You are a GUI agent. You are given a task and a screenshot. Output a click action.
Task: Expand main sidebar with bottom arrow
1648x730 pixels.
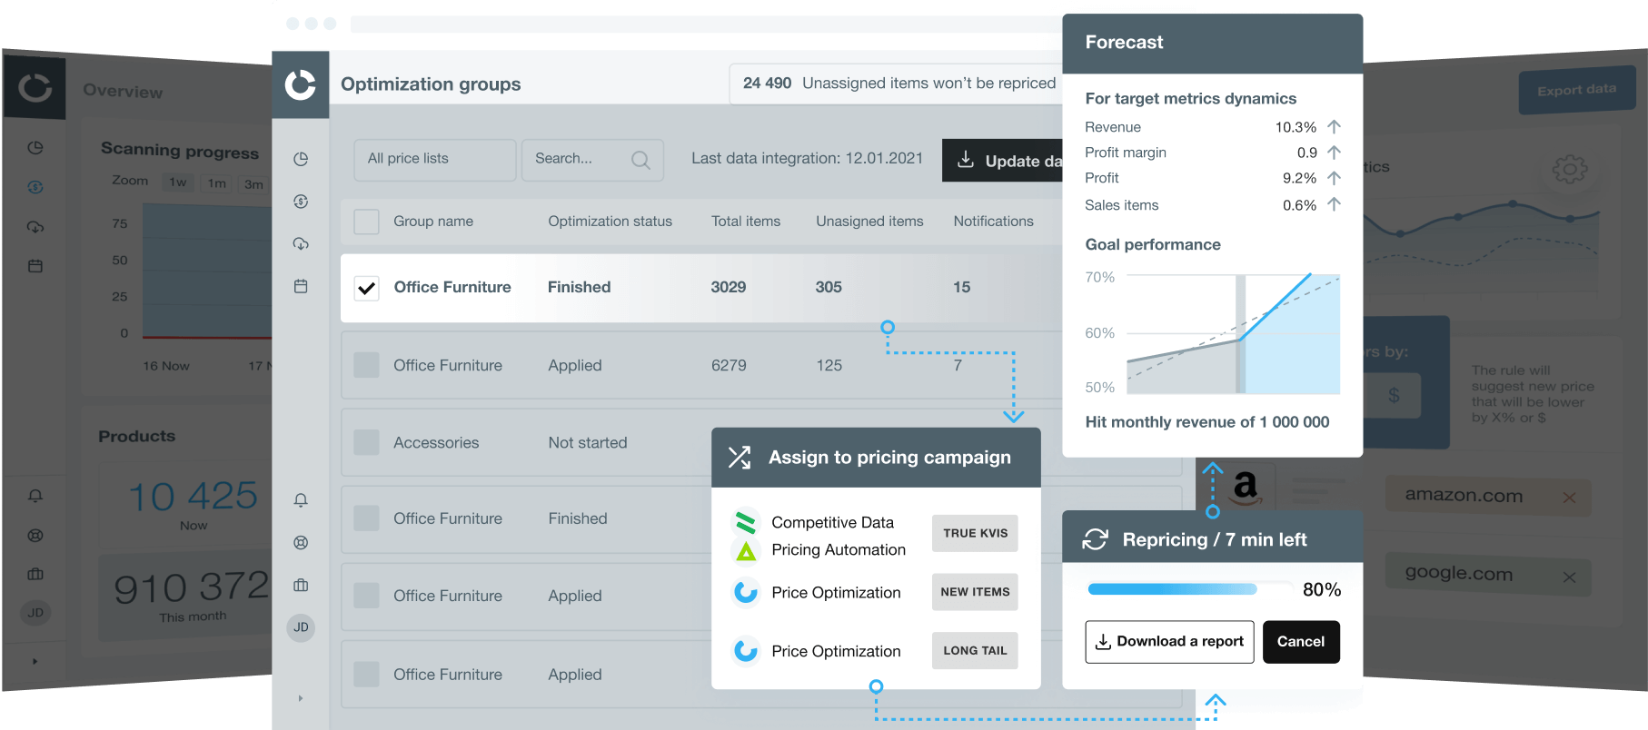coord(301,698)
